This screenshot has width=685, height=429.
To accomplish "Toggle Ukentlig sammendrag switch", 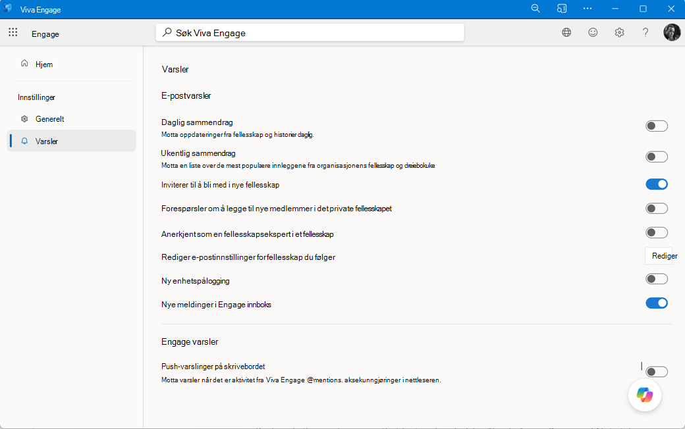I will click(657, 156).
